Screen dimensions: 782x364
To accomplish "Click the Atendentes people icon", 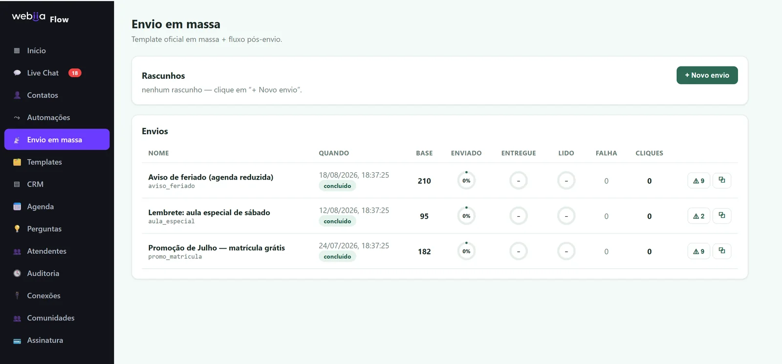I will (17, 251).
